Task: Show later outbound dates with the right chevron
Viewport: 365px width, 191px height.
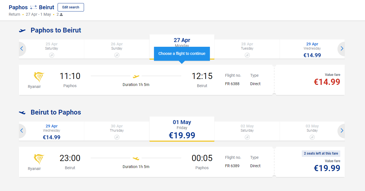Action: click(342, 49)
